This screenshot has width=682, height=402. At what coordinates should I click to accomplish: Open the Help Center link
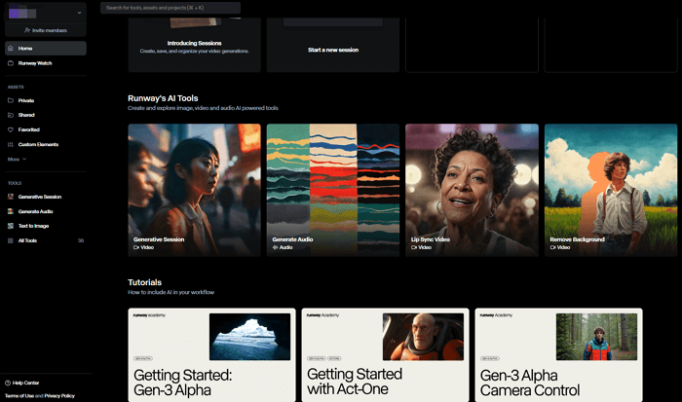point(25,383)
